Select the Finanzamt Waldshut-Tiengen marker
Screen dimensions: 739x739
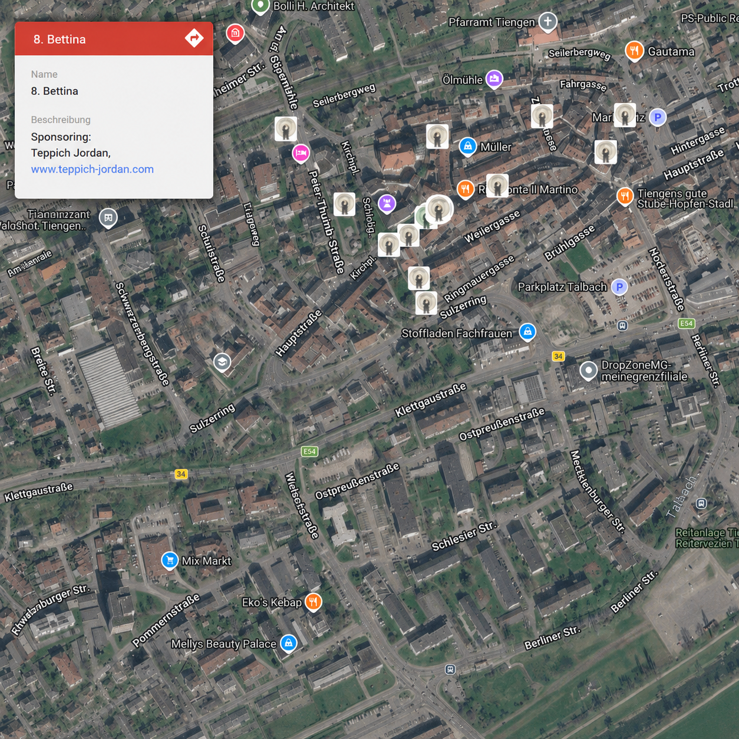[108, 218]
